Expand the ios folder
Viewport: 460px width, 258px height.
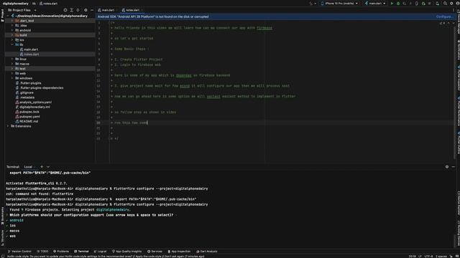12,40
